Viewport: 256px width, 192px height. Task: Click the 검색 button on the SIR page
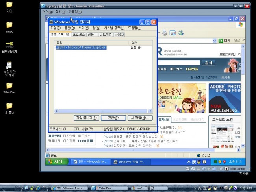(208, 63)
